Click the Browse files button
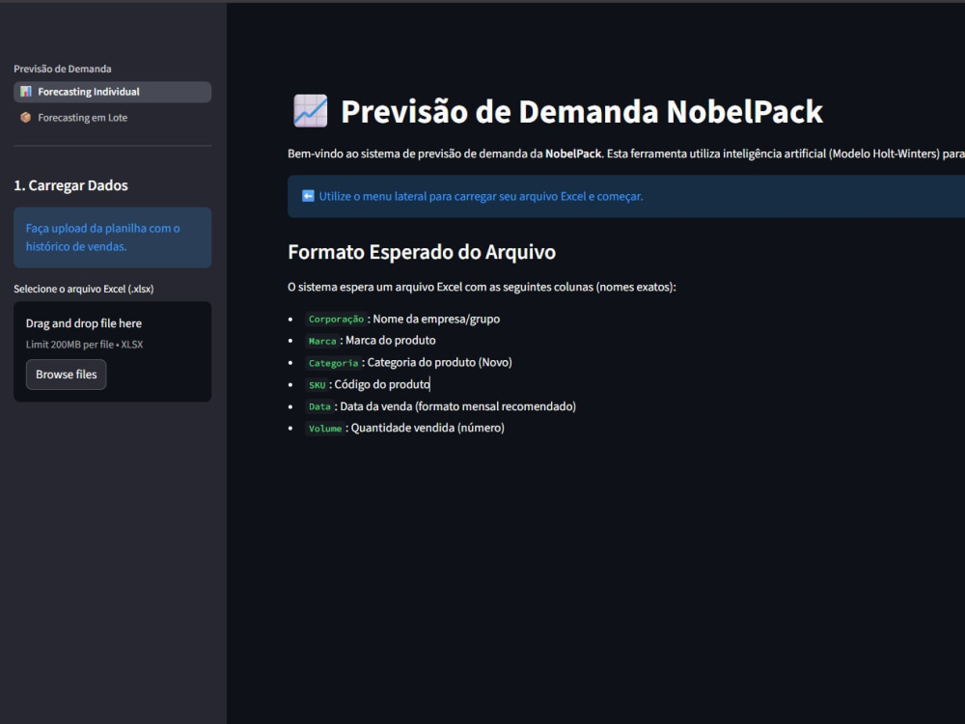This screenshot has height=724, width=965. 66,375
